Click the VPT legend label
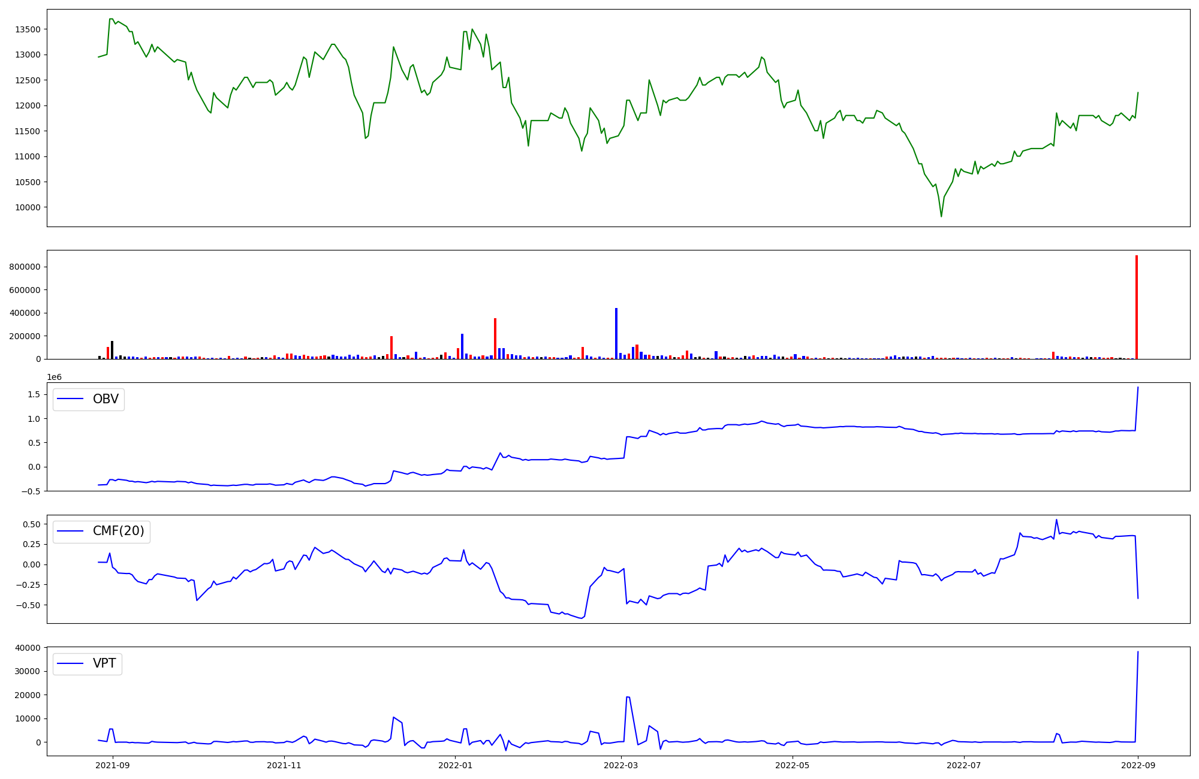 (x=104, y=663)
